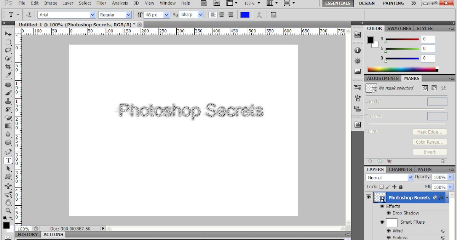
Task: Select the Gradient tool
Action: coord(8,126)
